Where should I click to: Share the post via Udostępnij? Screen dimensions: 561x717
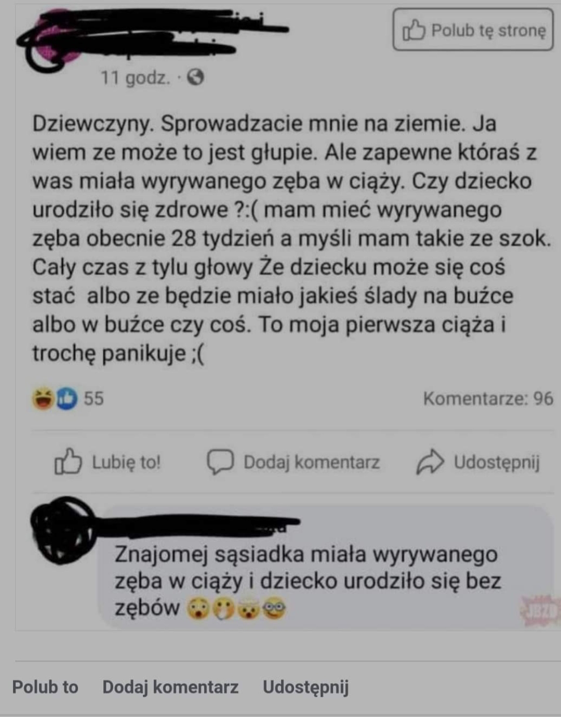[478, 462]
